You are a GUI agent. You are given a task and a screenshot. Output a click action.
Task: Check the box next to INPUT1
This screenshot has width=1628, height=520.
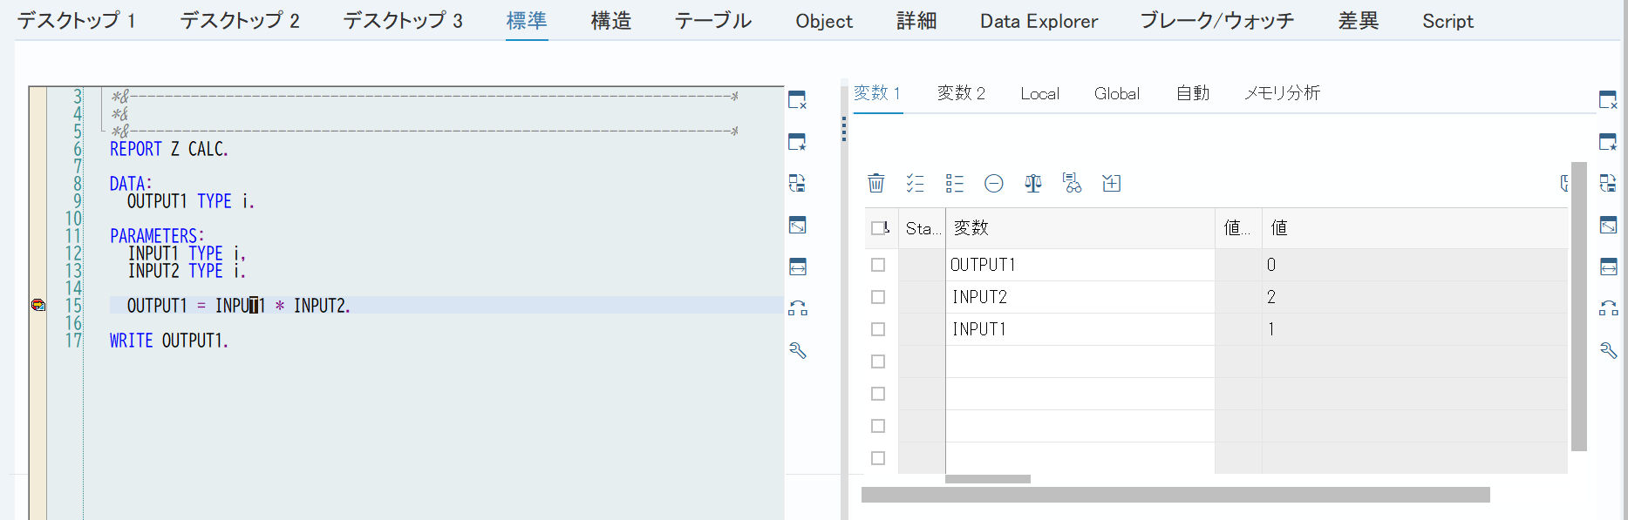pos(878,329)
